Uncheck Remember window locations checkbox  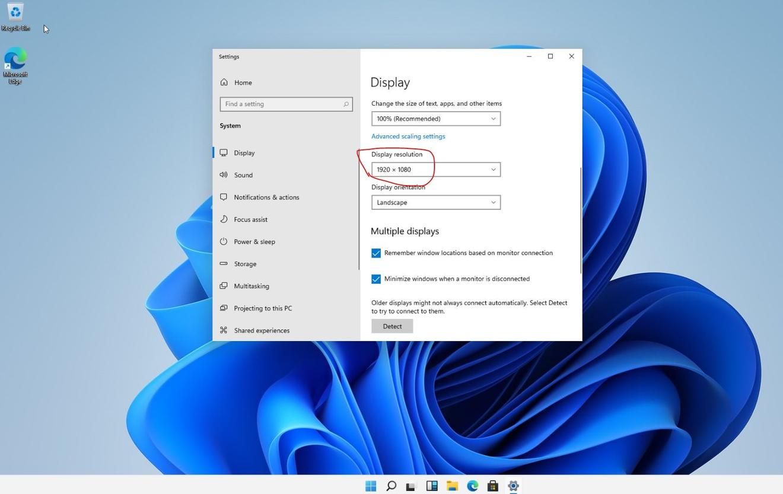(x=376, y=253)
